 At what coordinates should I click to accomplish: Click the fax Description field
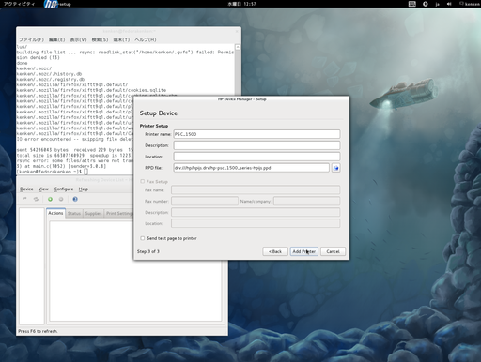pos(256,212)
